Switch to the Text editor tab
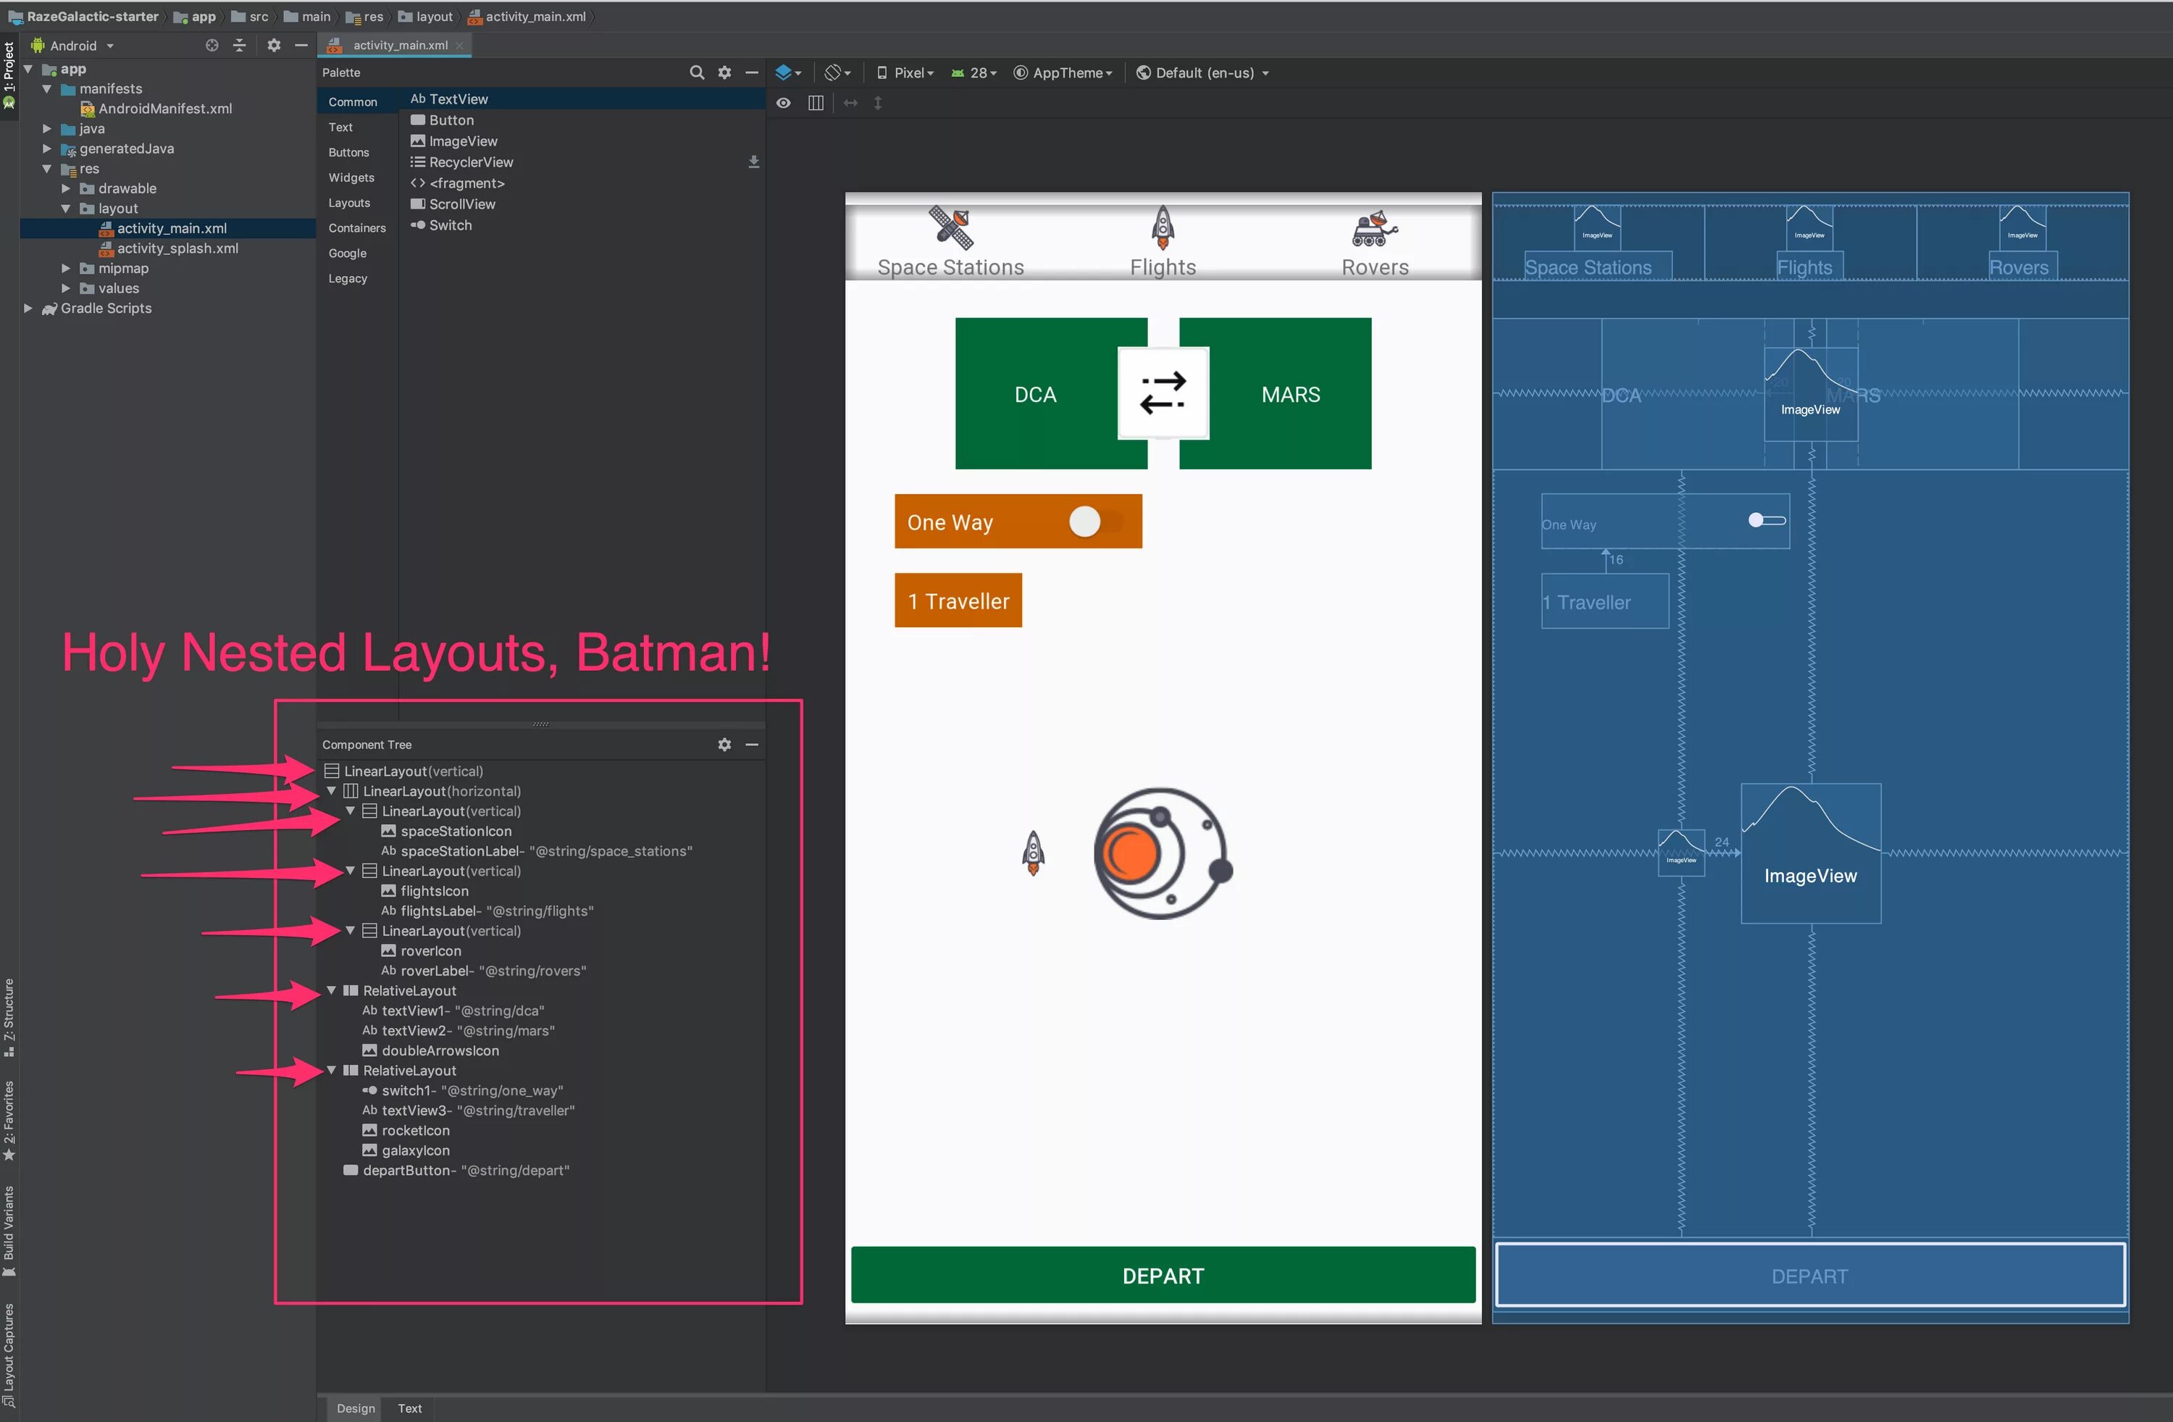The image size is (2173, 1422). tap(409, 1408)
